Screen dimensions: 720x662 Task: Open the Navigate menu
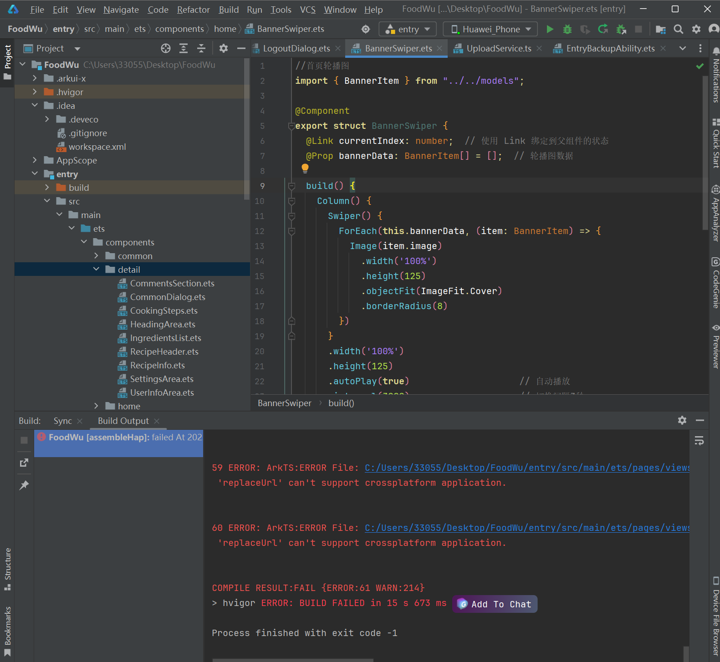(x=121, y=10)
